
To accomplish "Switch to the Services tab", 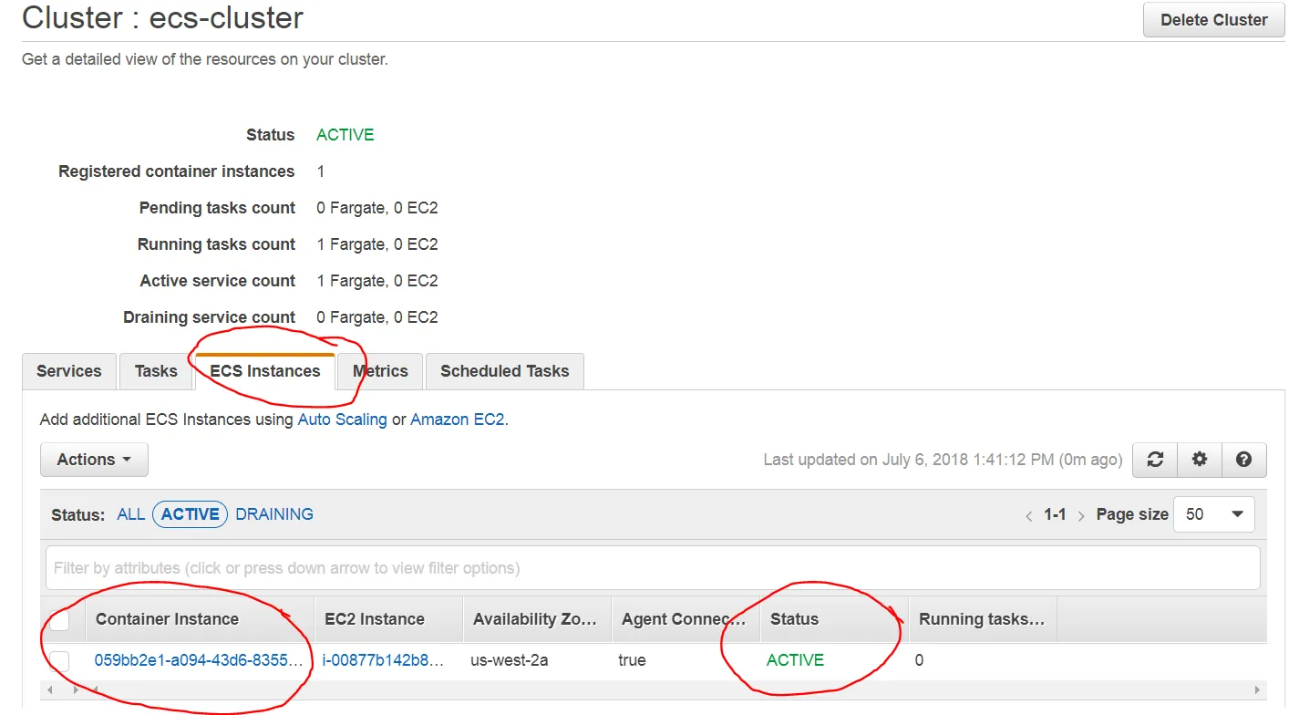I will click(69, 371).
